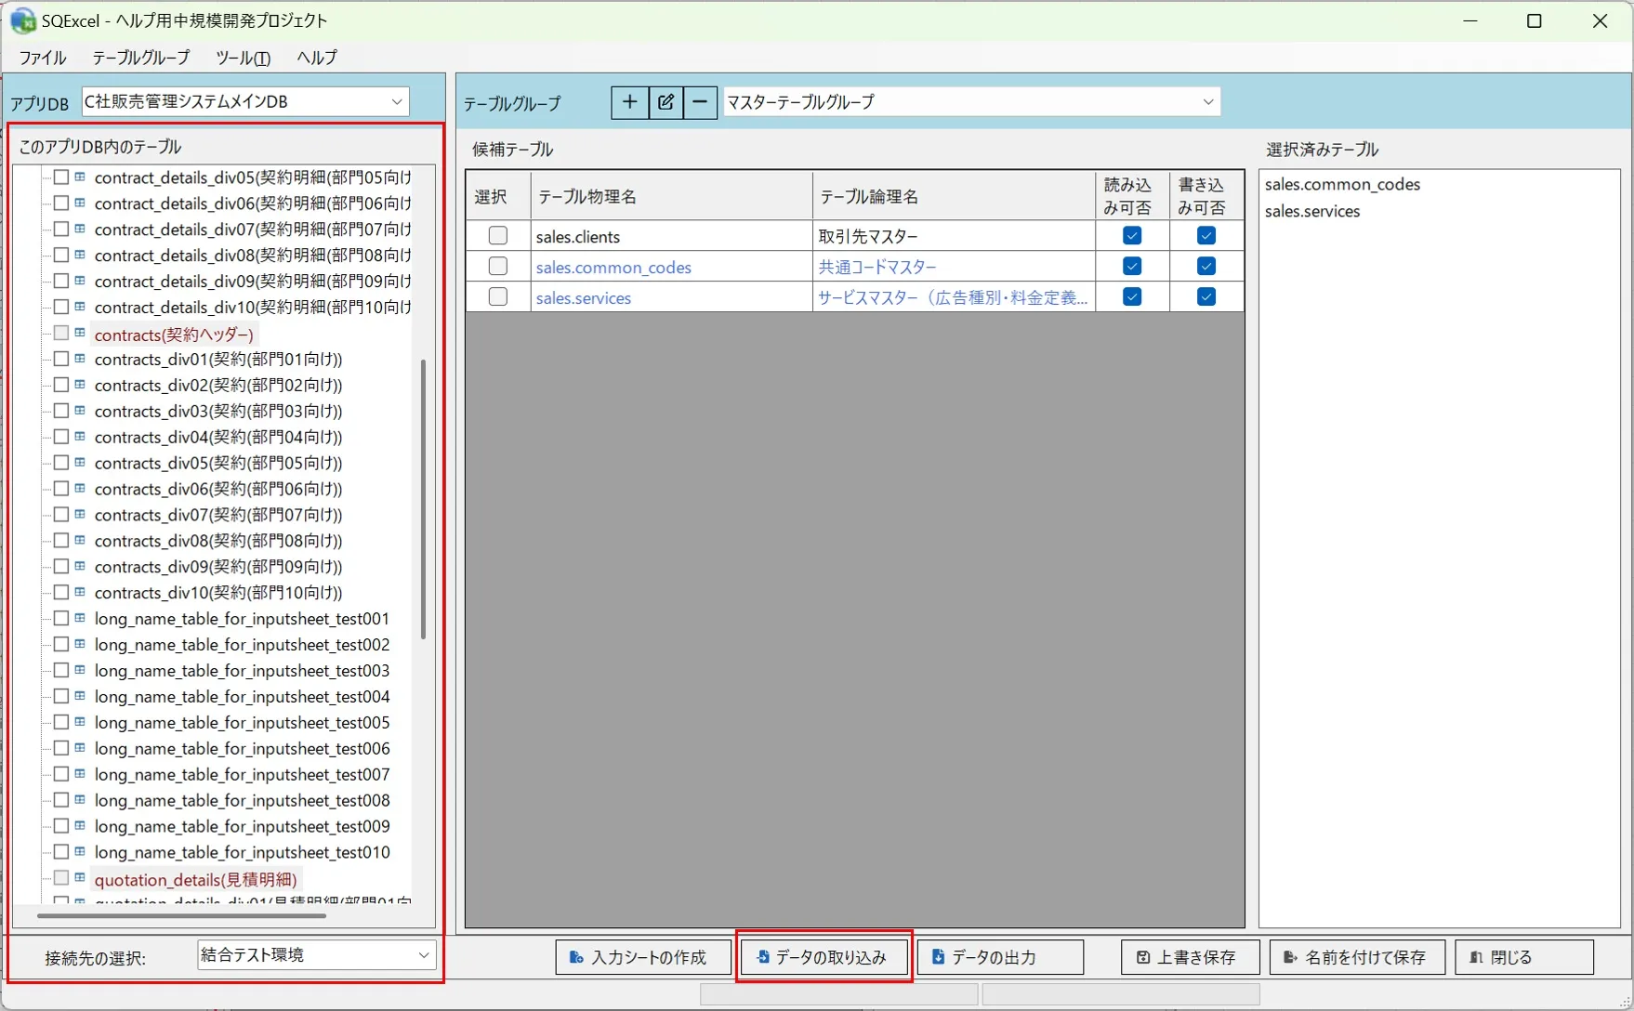Open the ヘルプ menu
The height and width of the screenshot is (1011, 1634).
(x=317, y=58)
